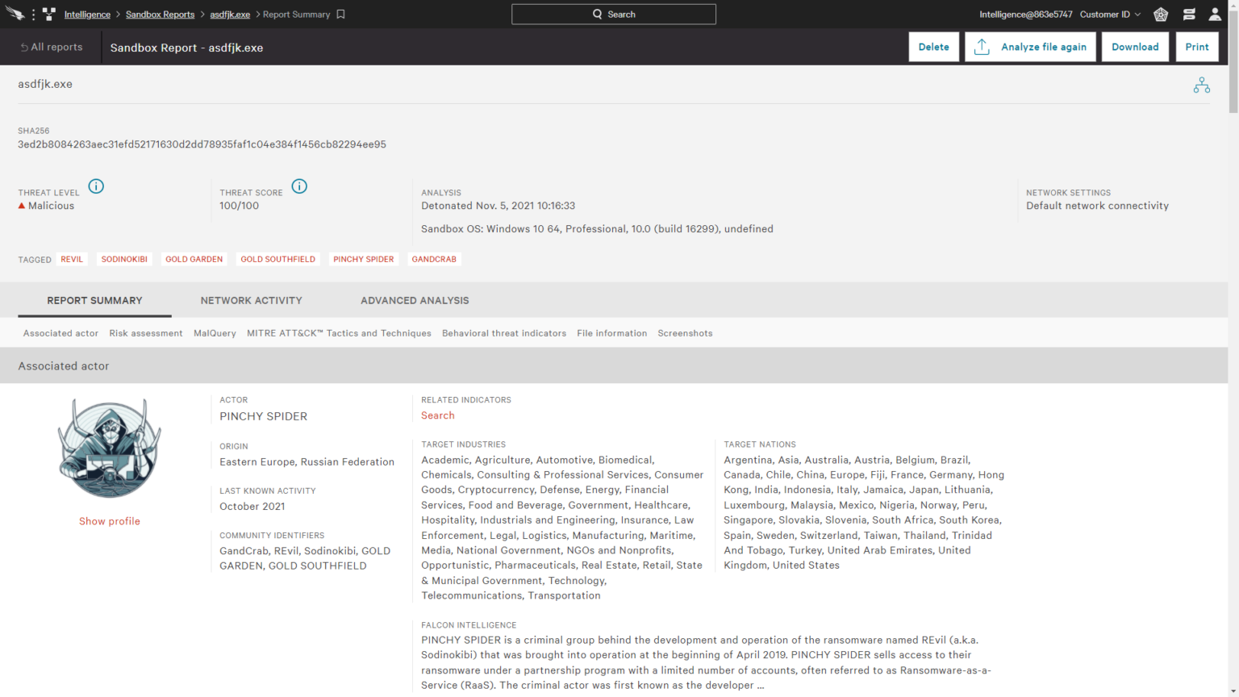Open the user profile icon
Viewport: 1239px width, 697px height.
coord(1216,14)
